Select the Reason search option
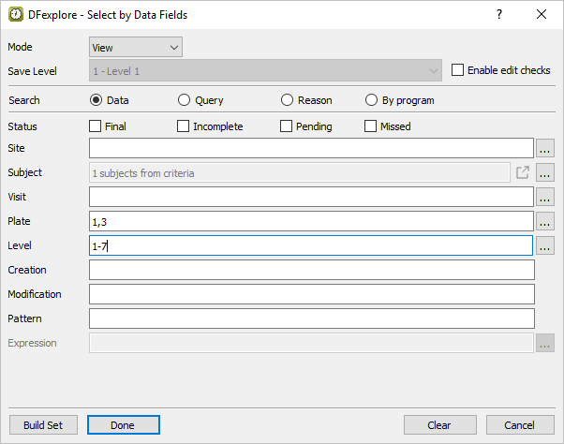 pyautogui.click(x=287, y=100)
